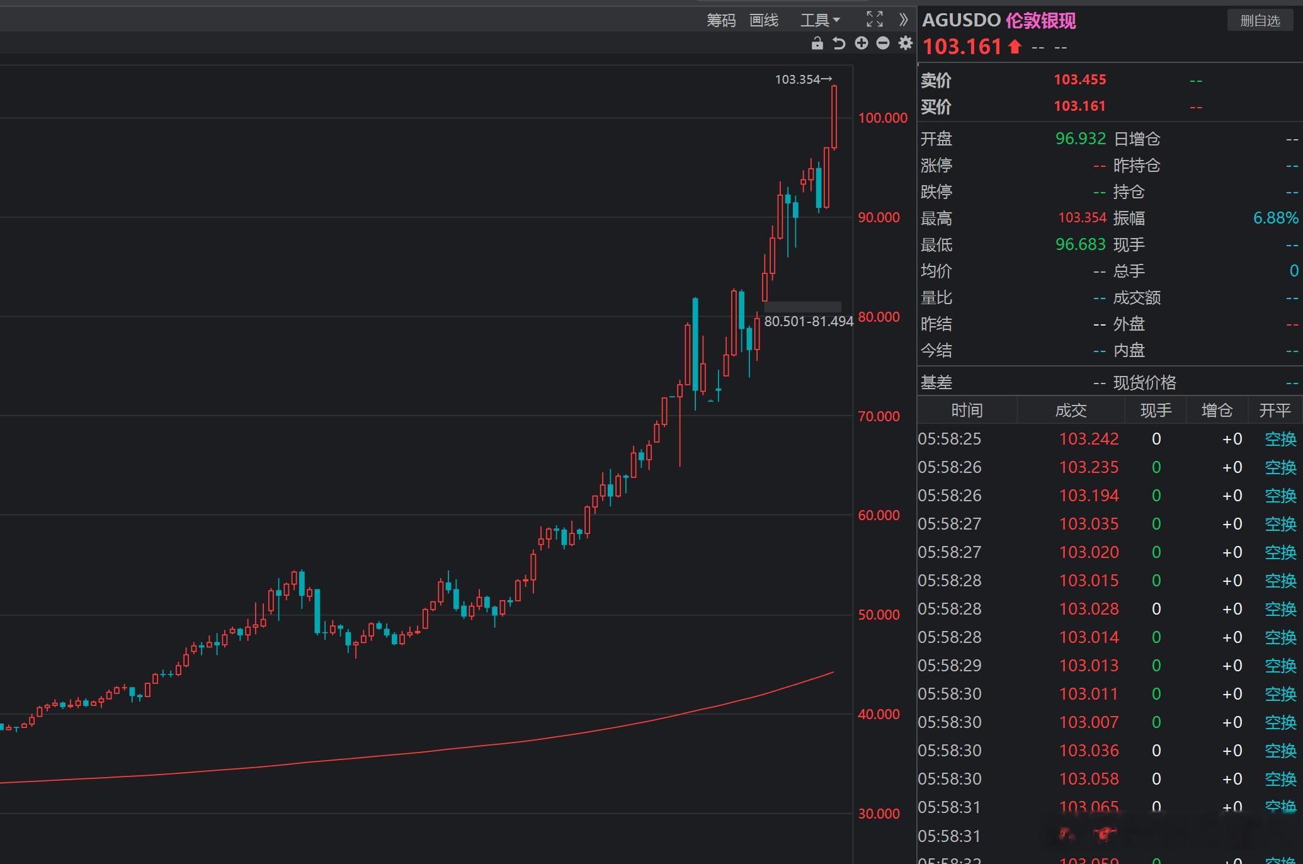The height and width of the screenshot is (864, 1303).
Task: Zoom in with the plus circle icon
Action: pyautogui.click(x=861, y=43)
